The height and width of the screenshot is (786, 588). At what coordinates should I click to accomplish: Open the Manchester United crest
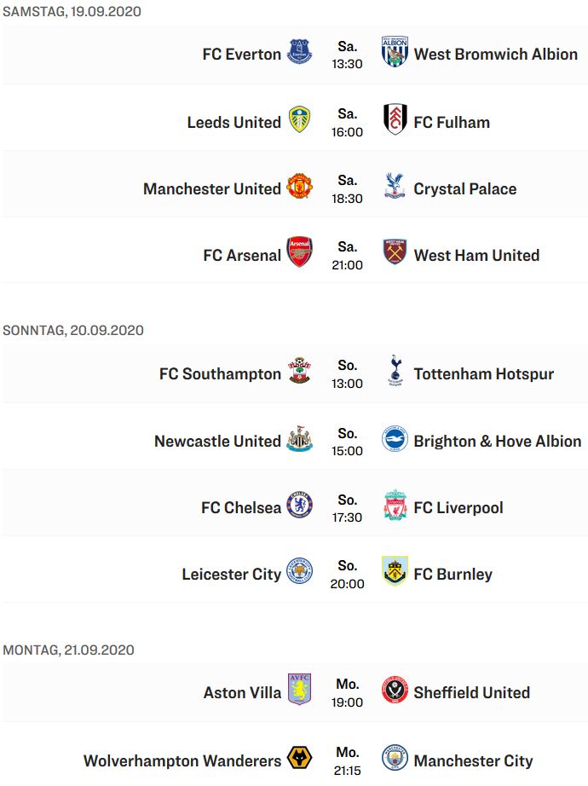pos(299,186)
